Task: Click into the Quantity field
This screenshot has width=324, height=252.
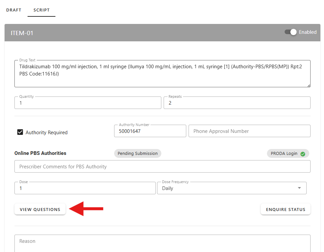Action: pyautogui.click(x=88, y=103)
